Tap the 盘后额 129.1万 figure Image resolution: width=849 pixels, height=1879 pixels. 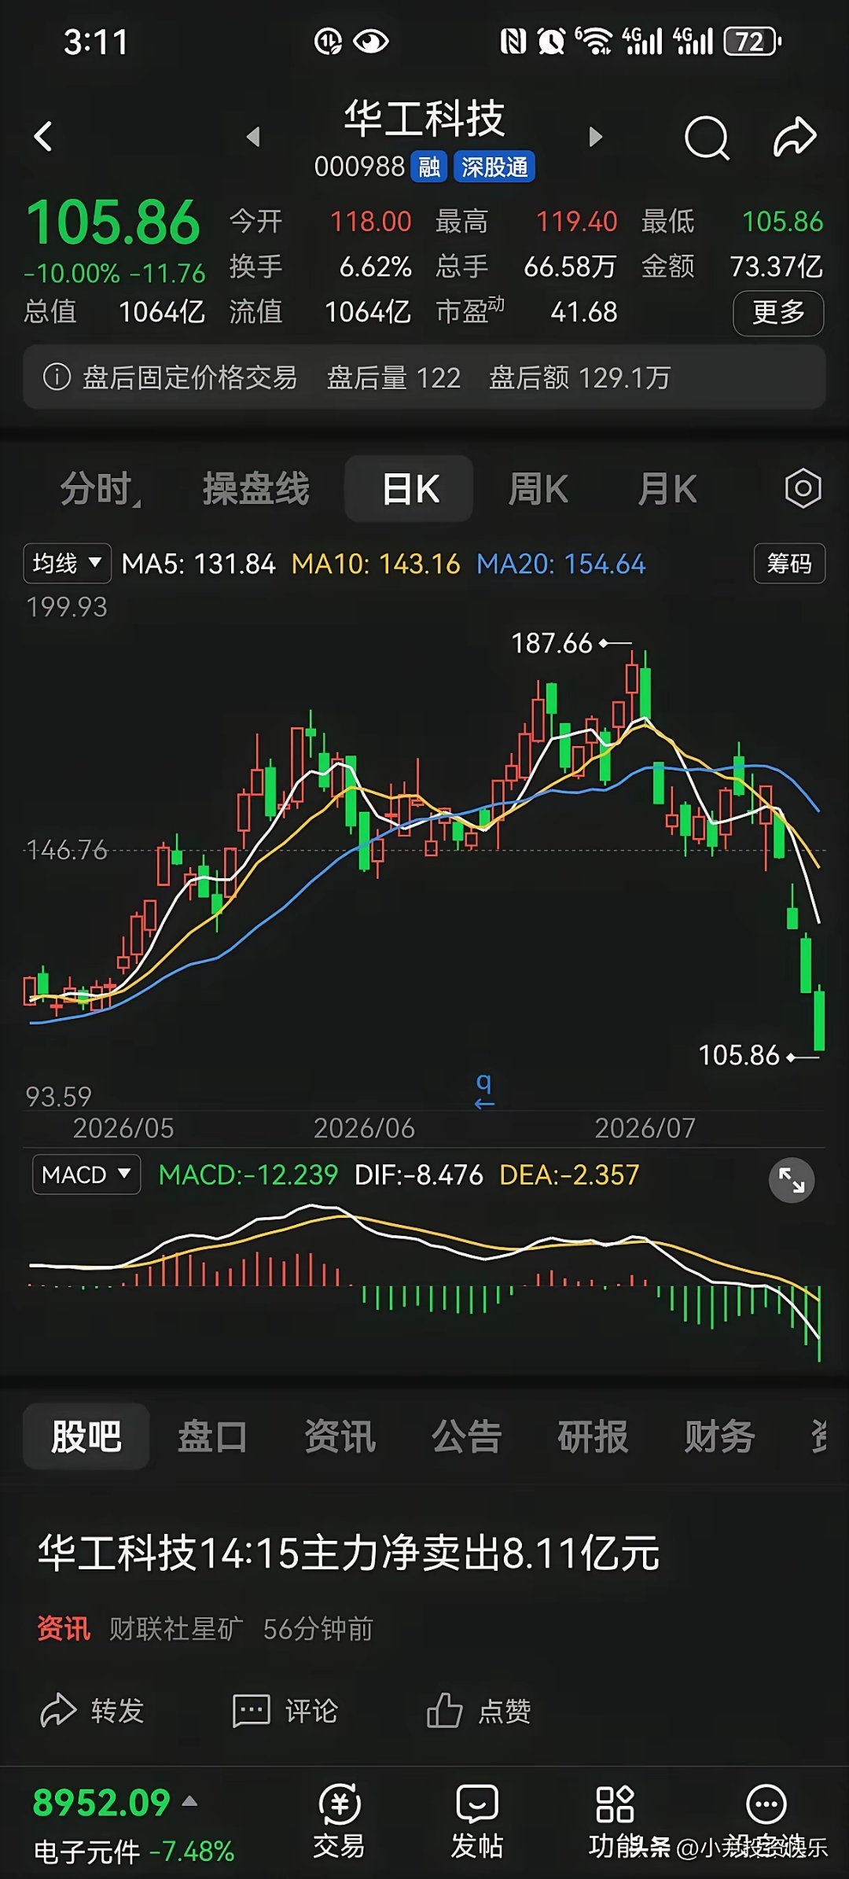pyautogui.click(x=580, y=378)
